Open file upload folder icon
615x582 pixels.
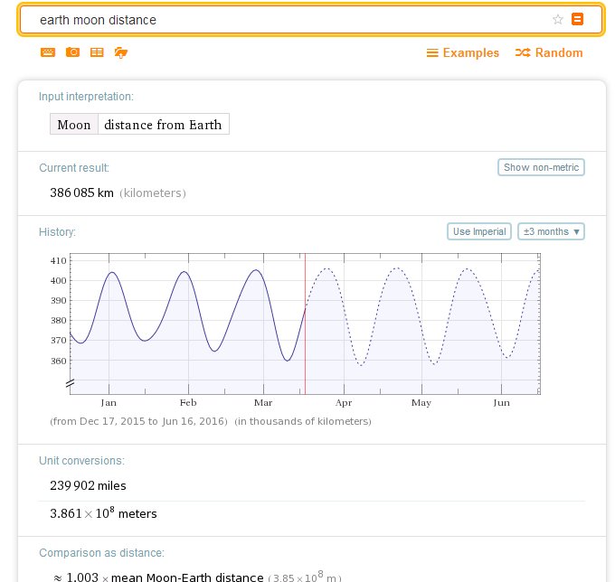121,52
